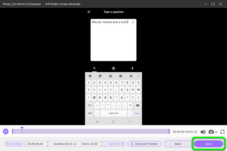The width and height of the screenshot is (227, 151).
Task: Tap the yen symbol key
Action: (x=133, y=90)
